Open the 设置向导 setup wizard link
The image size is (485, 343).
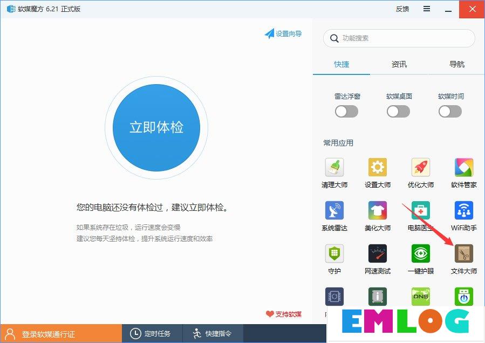[x=283, y=33]
